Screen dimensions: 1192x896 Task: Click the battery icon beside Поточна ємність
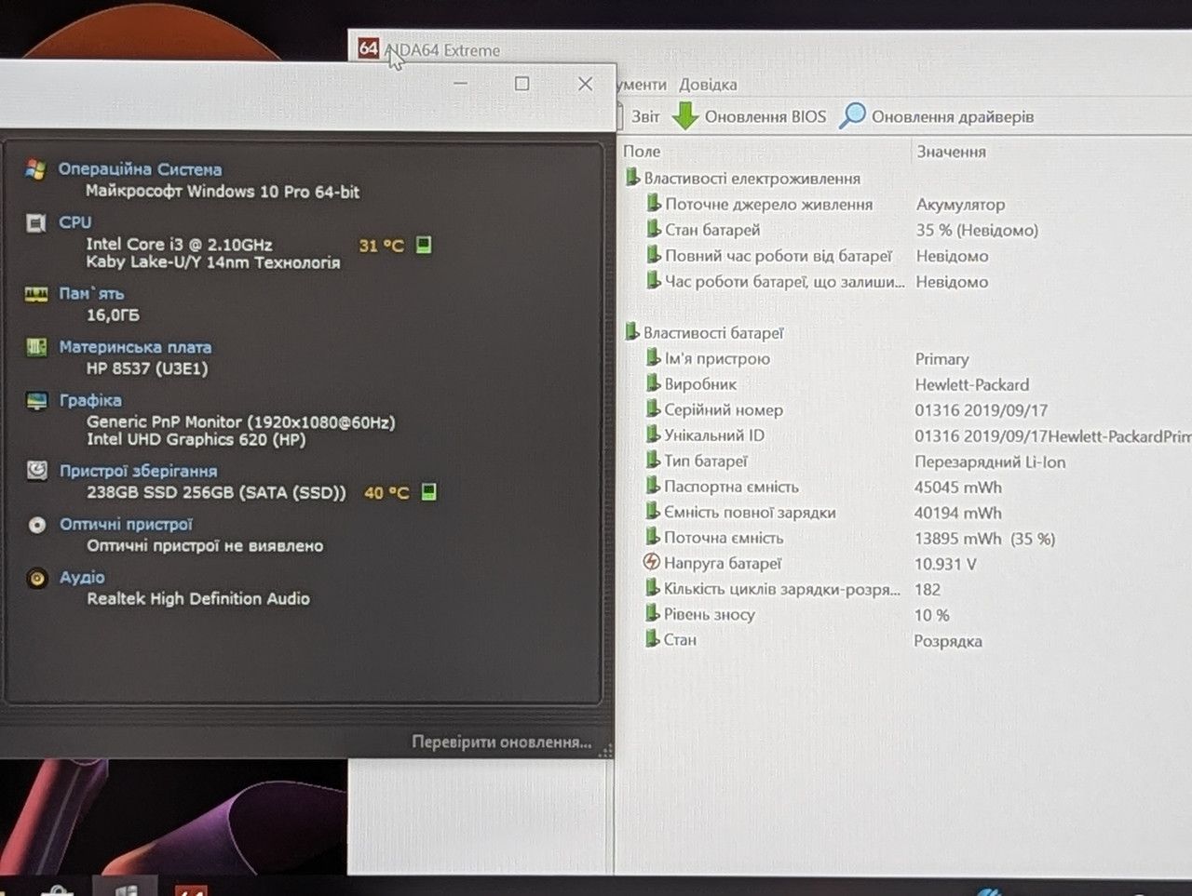pos(654,538)
